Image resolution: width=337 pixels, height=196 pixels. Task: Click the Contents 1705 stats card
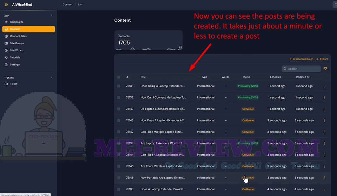[x=148, y=40]
